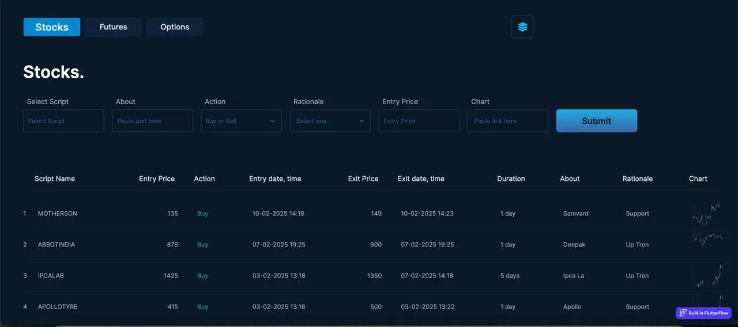Switch to the Futures tab
The width and height of the screenshot is (738, 327).
pyautogui.click(x=114, y=27)
